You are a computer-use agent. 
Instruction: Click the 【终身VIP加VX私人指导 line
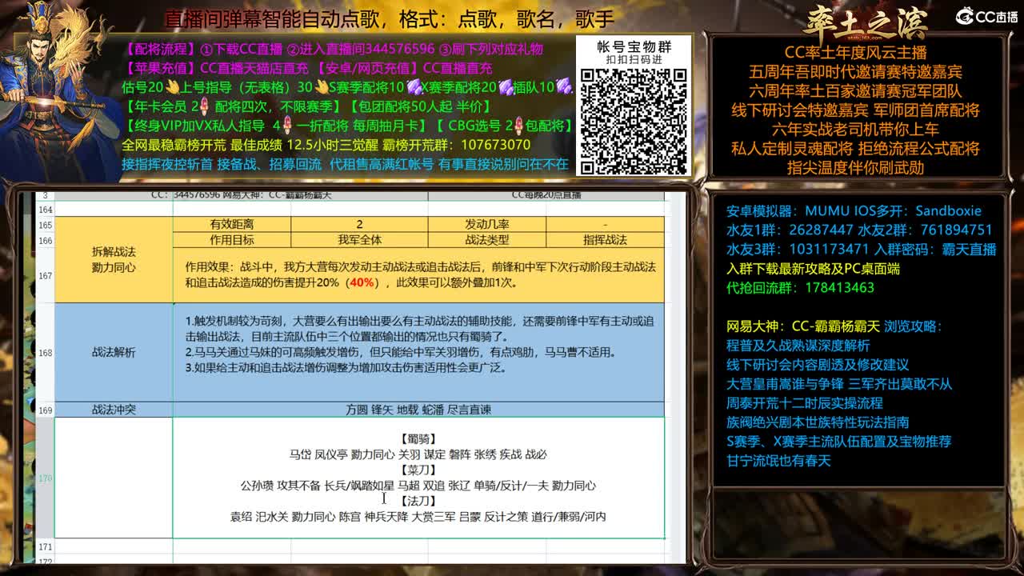coord(347,126)
